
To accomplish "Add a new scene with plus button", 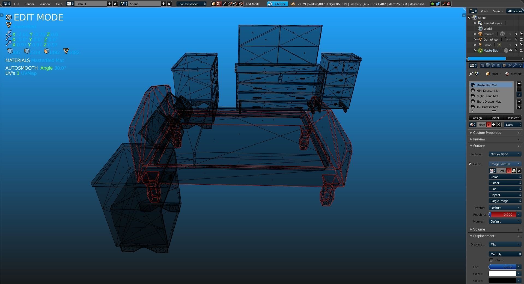I will click(x=163, y=4).
